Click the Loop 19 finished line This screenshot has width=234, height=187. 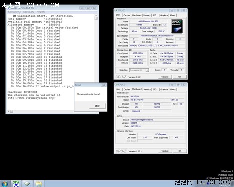(x=36, y=83)
